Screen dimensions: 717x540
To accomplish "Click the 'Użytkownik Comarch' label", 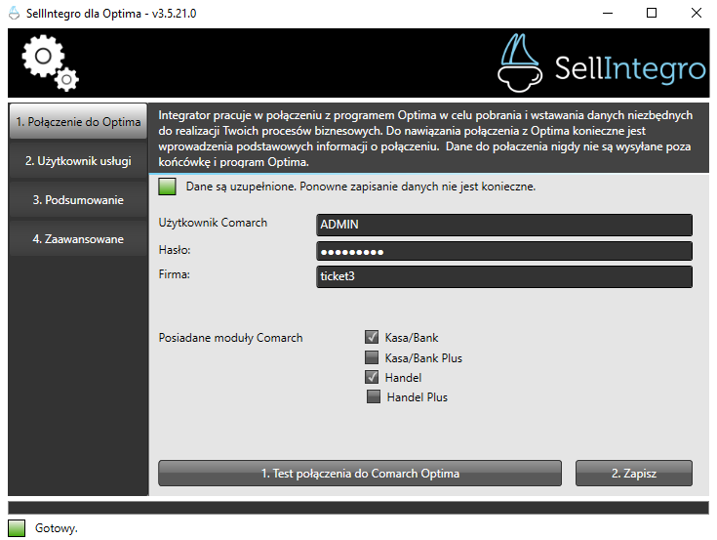I will (x=213, y=223).
